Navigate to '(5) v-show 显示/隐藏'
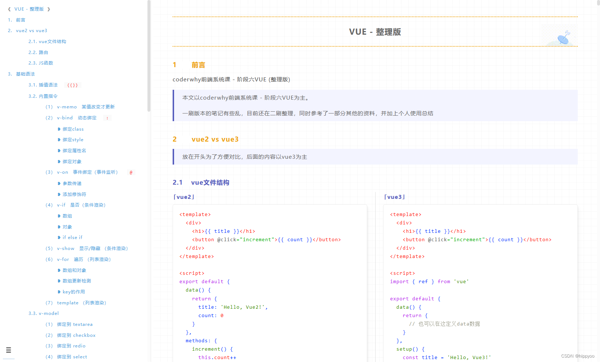600x362 pixels. (87, 249)
